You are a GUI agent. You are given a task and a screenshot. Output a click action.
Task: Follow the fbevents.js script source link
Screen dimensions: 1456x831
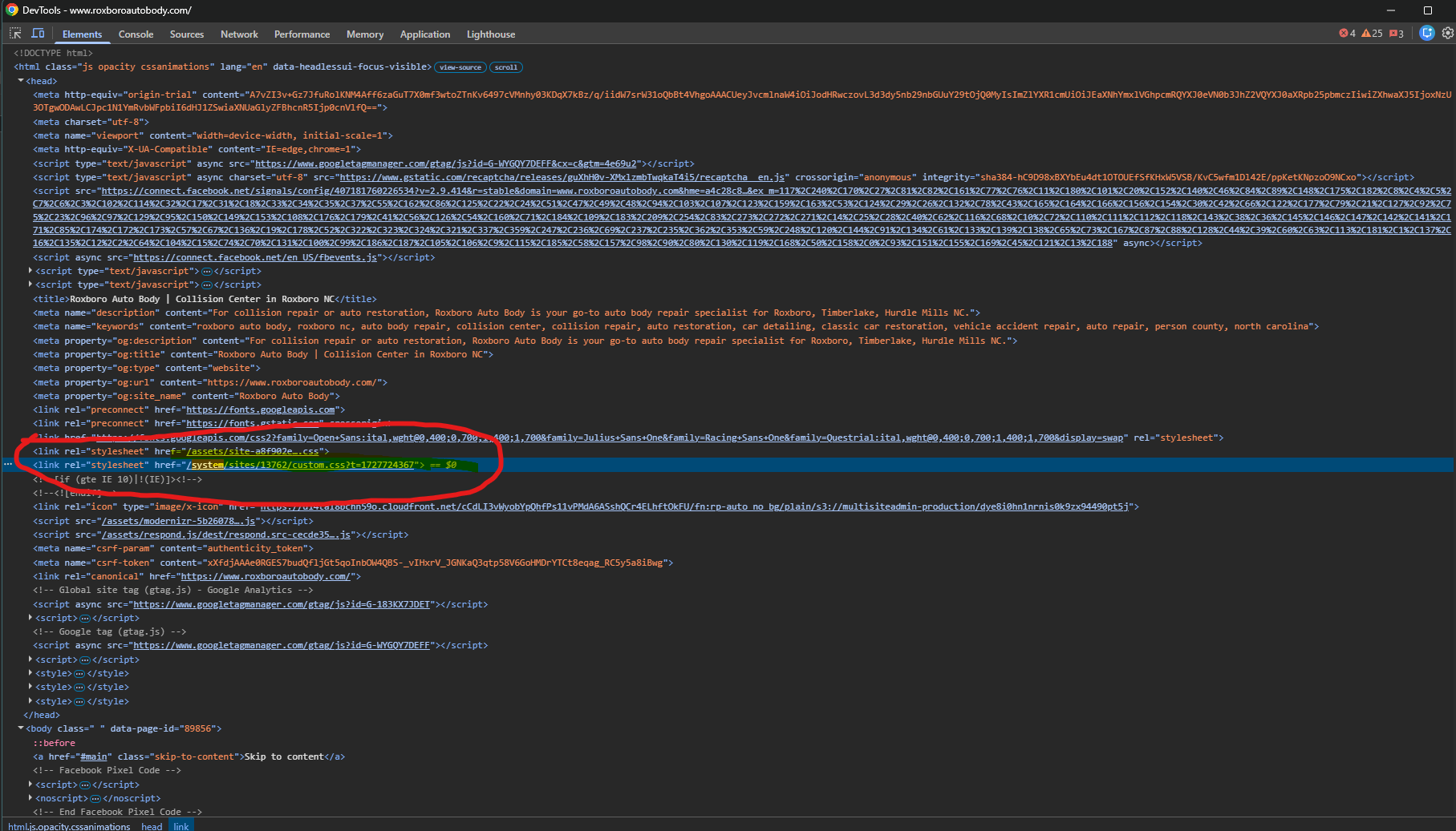pos(255,257)
